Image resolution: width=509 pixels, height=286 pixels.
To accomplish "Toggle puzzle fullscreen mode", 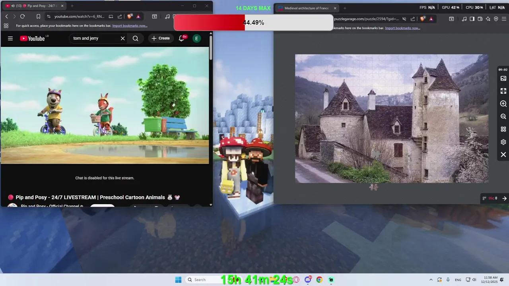I will coord(503,91).
